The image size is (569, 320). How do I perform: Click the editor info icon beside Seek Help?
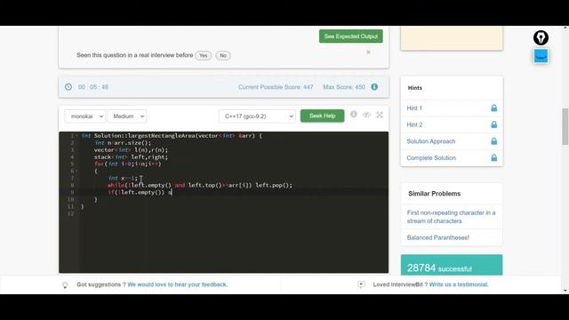click(354, 115)
